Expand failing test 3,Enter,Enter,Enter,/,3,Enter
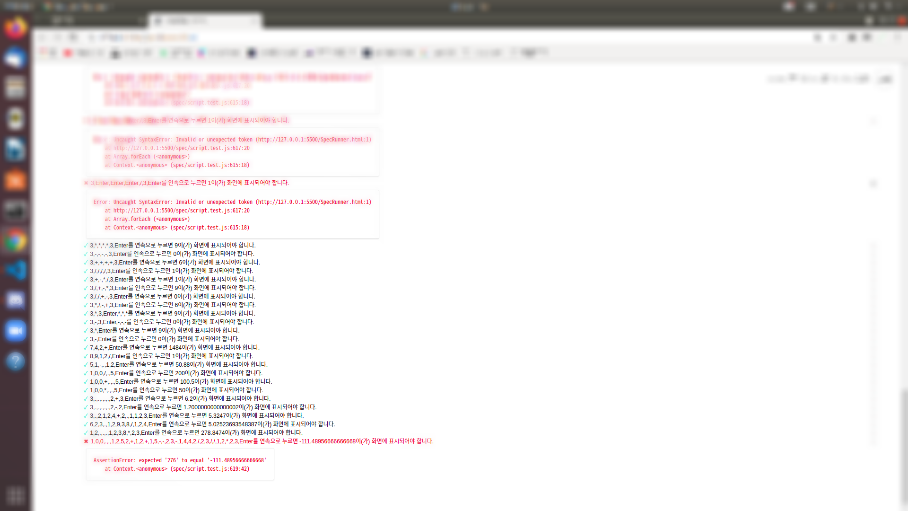908x511 pixels. (x=189, y=183)
